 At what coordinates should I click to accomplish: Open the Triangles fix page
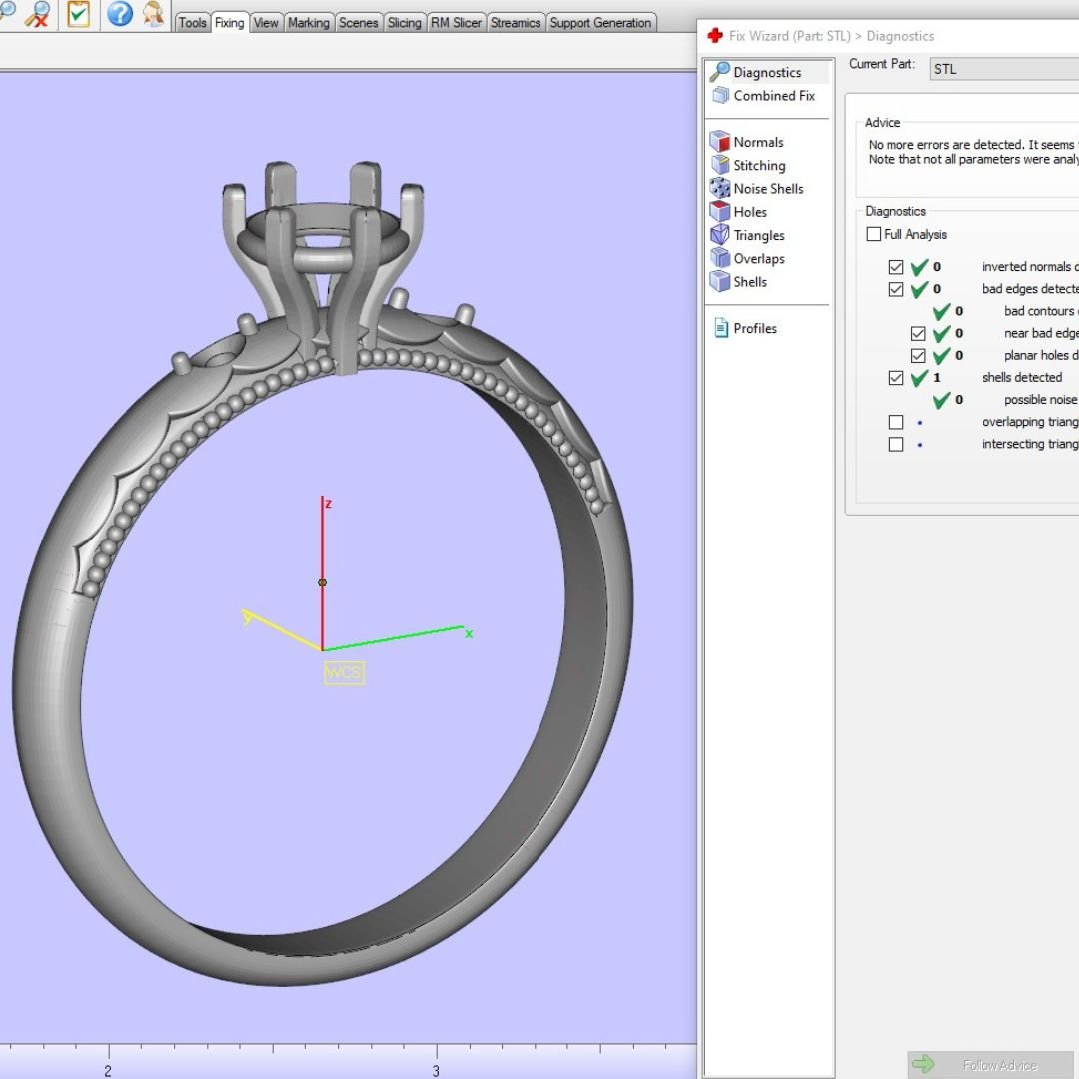pos(759,236)
